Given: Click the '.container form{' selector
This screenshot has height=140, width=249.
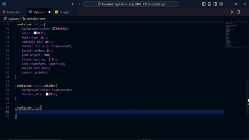Looking at the screenshot, I should (28, 107).
